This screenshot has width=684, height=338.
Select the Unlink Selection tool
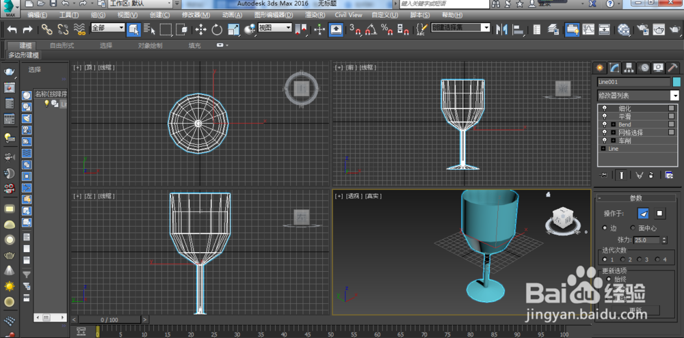point(63,29)
